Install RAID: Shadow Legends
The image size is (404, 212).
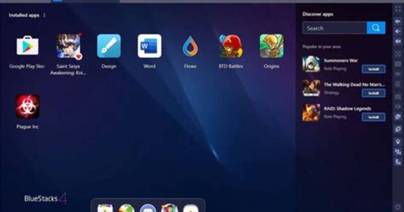pos(374,117)
